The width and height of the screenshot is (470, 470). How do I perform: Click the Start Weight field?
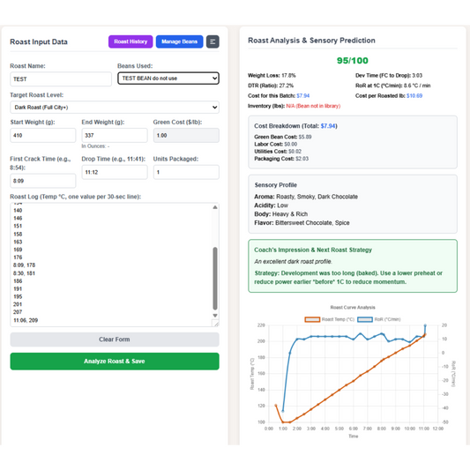point(43,136)
